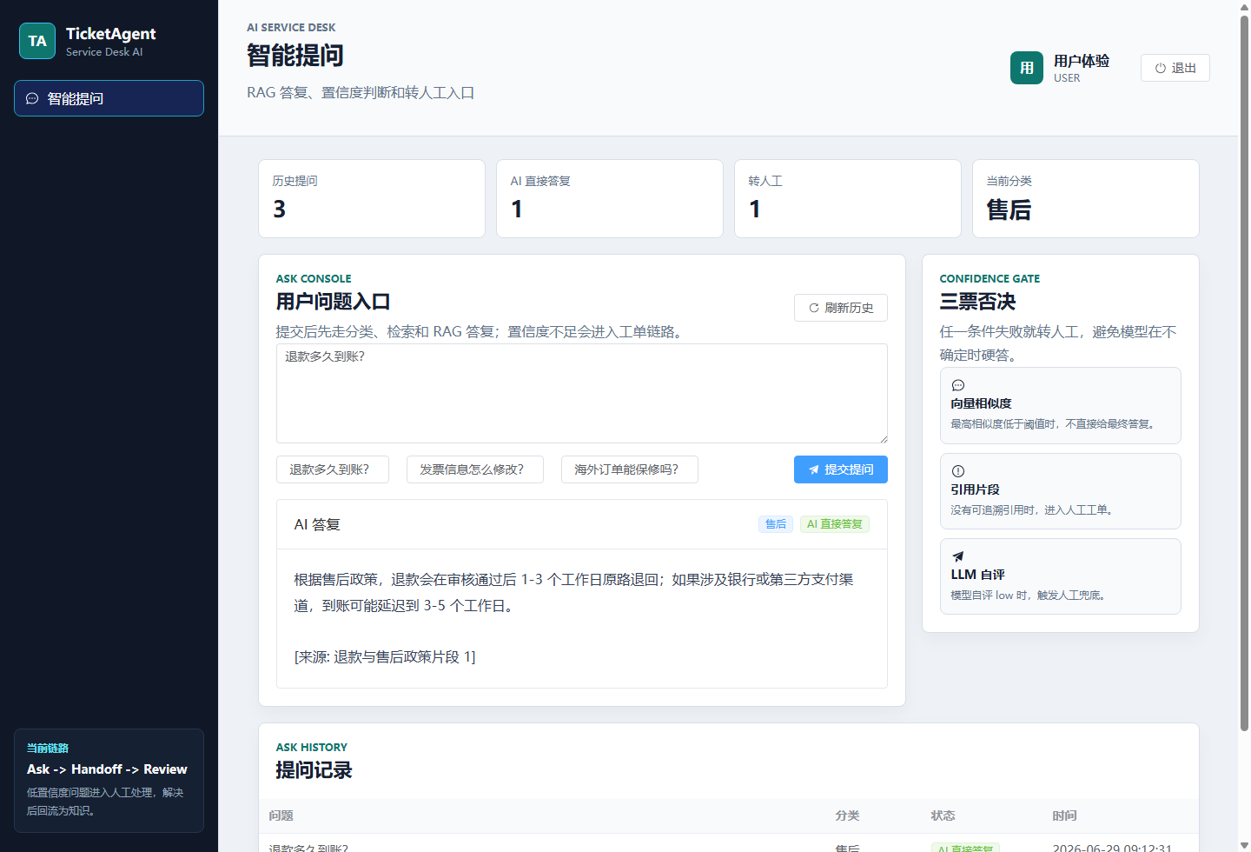Click the green AI 直接答复 tag in answer header

click(835, 524)
